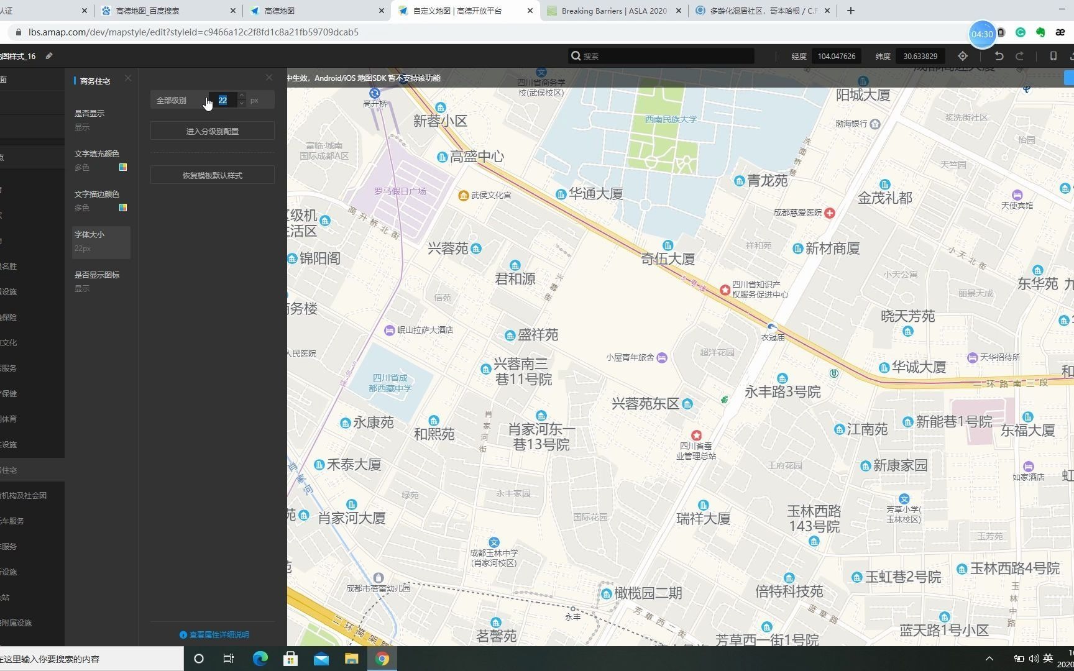The height and width of the screenshot is (671, 1074).
Task: Open Microsoft Store from taskbar
Action: click(x=290, y=659)
